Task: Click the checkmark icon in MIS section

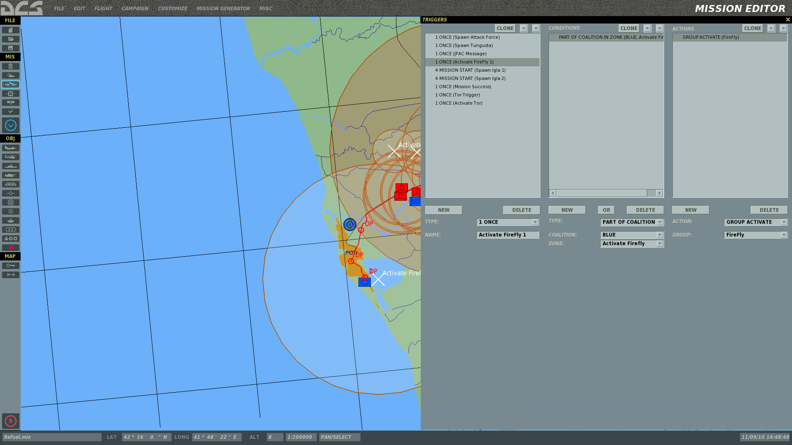Action: pyautogui.click(x=11, y=112)
